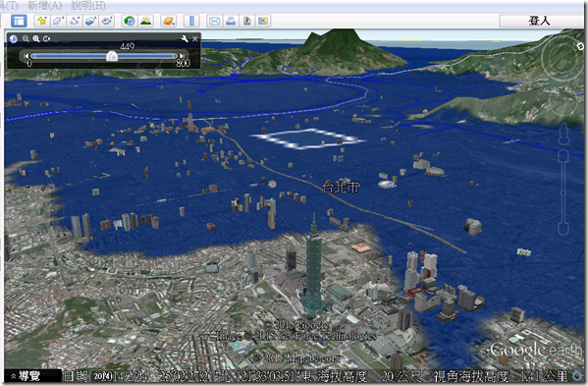
Task: Select the Add Image Overlay tool
Action: 90,21
